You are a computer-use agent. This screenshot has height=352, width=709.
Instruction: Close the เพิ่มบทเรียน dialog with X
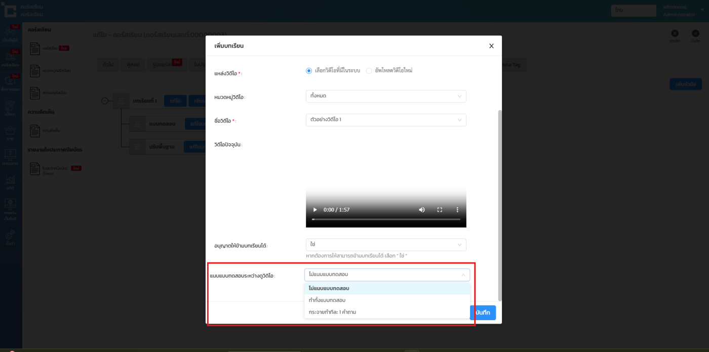tap(491, 46)
